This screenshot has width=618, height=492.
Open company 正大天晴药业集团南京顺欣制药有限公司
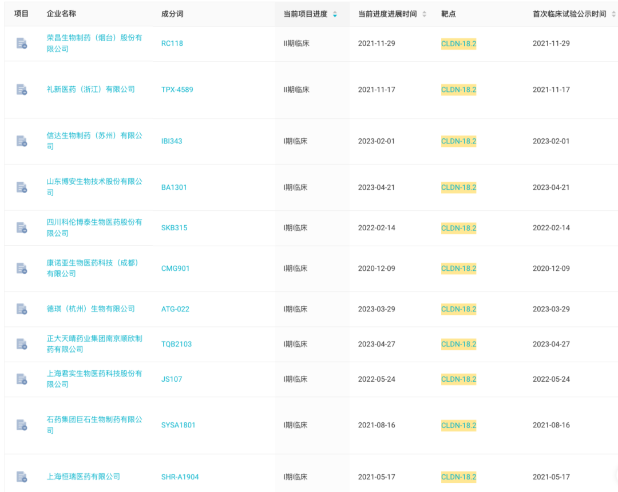(x=94, y=343)
